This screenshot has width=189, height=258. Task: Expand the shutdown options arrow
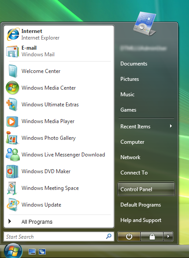point(168,236)
